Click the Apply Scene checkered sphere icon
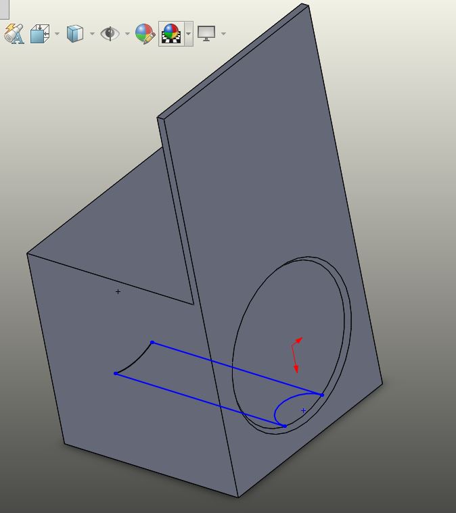The image size is (456, 513). 171,33
